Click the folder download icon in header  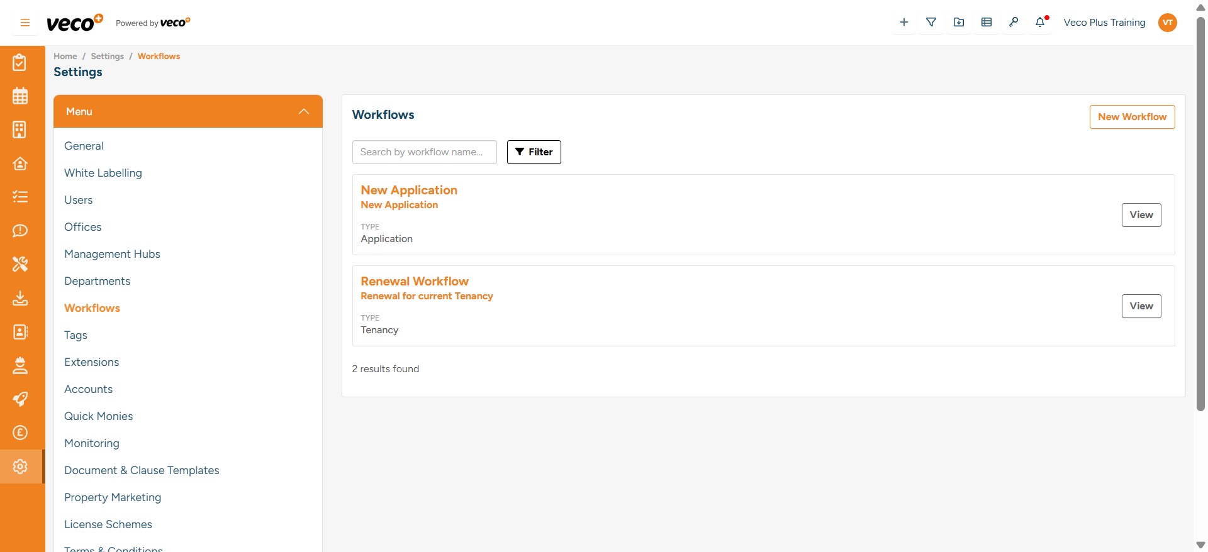click(959, 23)
